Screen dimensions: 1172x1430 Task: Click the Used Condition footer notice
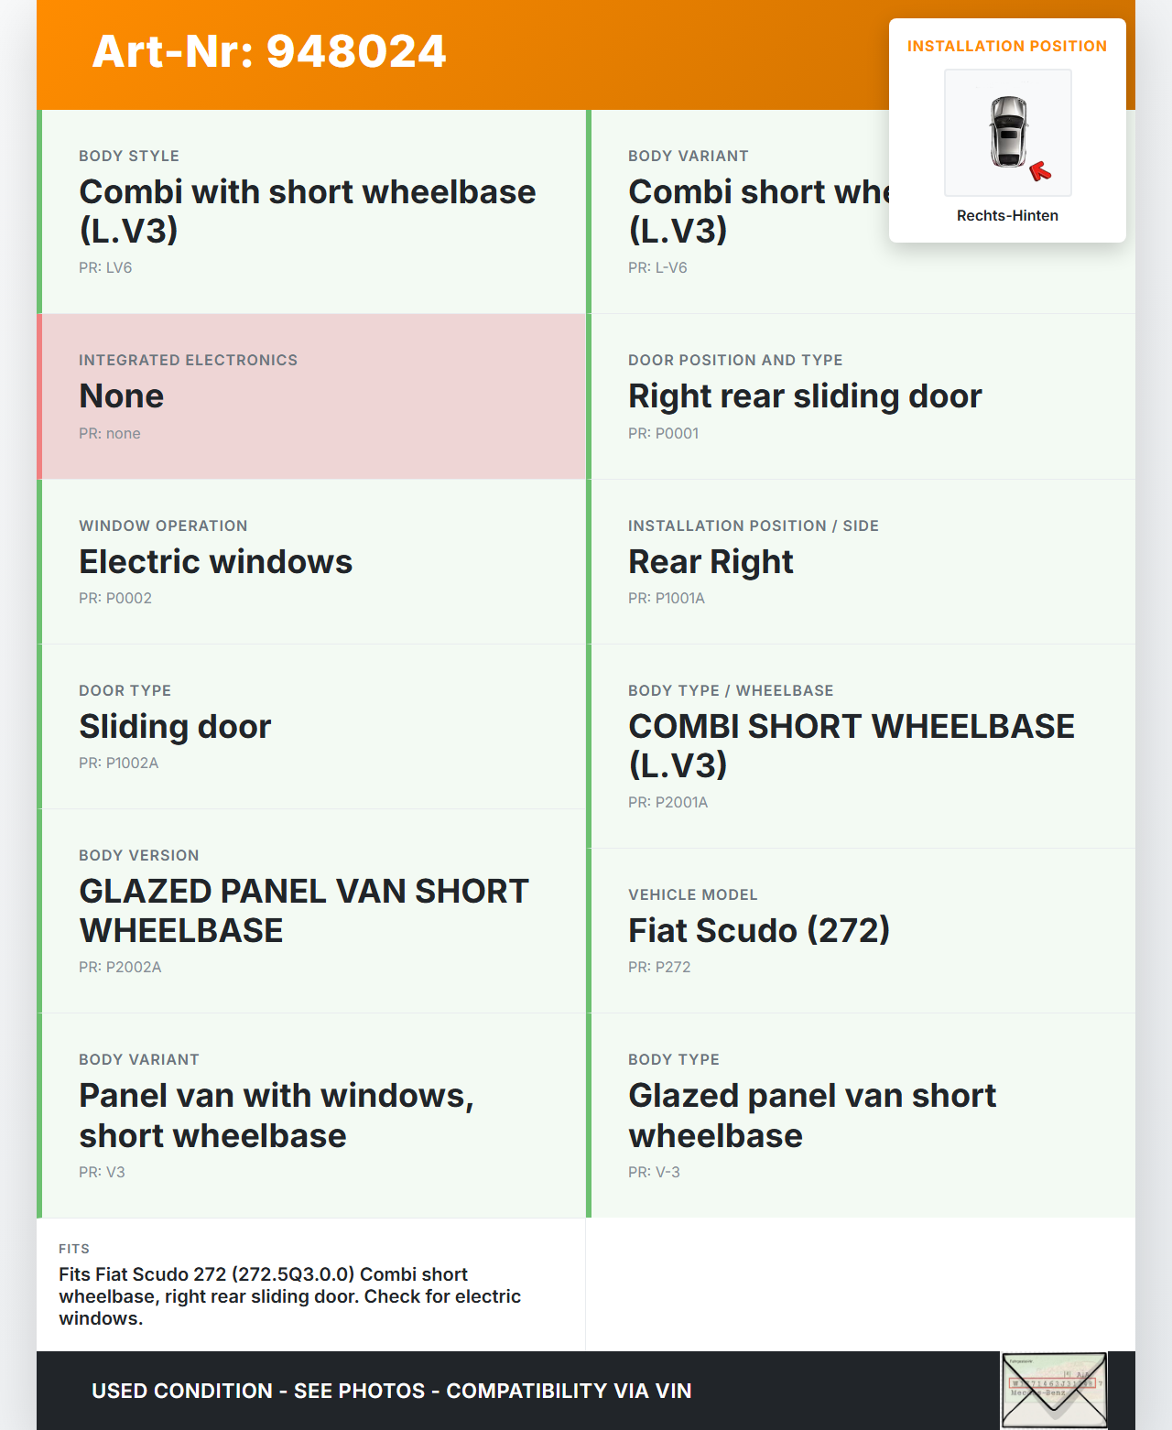[391, 1392]
